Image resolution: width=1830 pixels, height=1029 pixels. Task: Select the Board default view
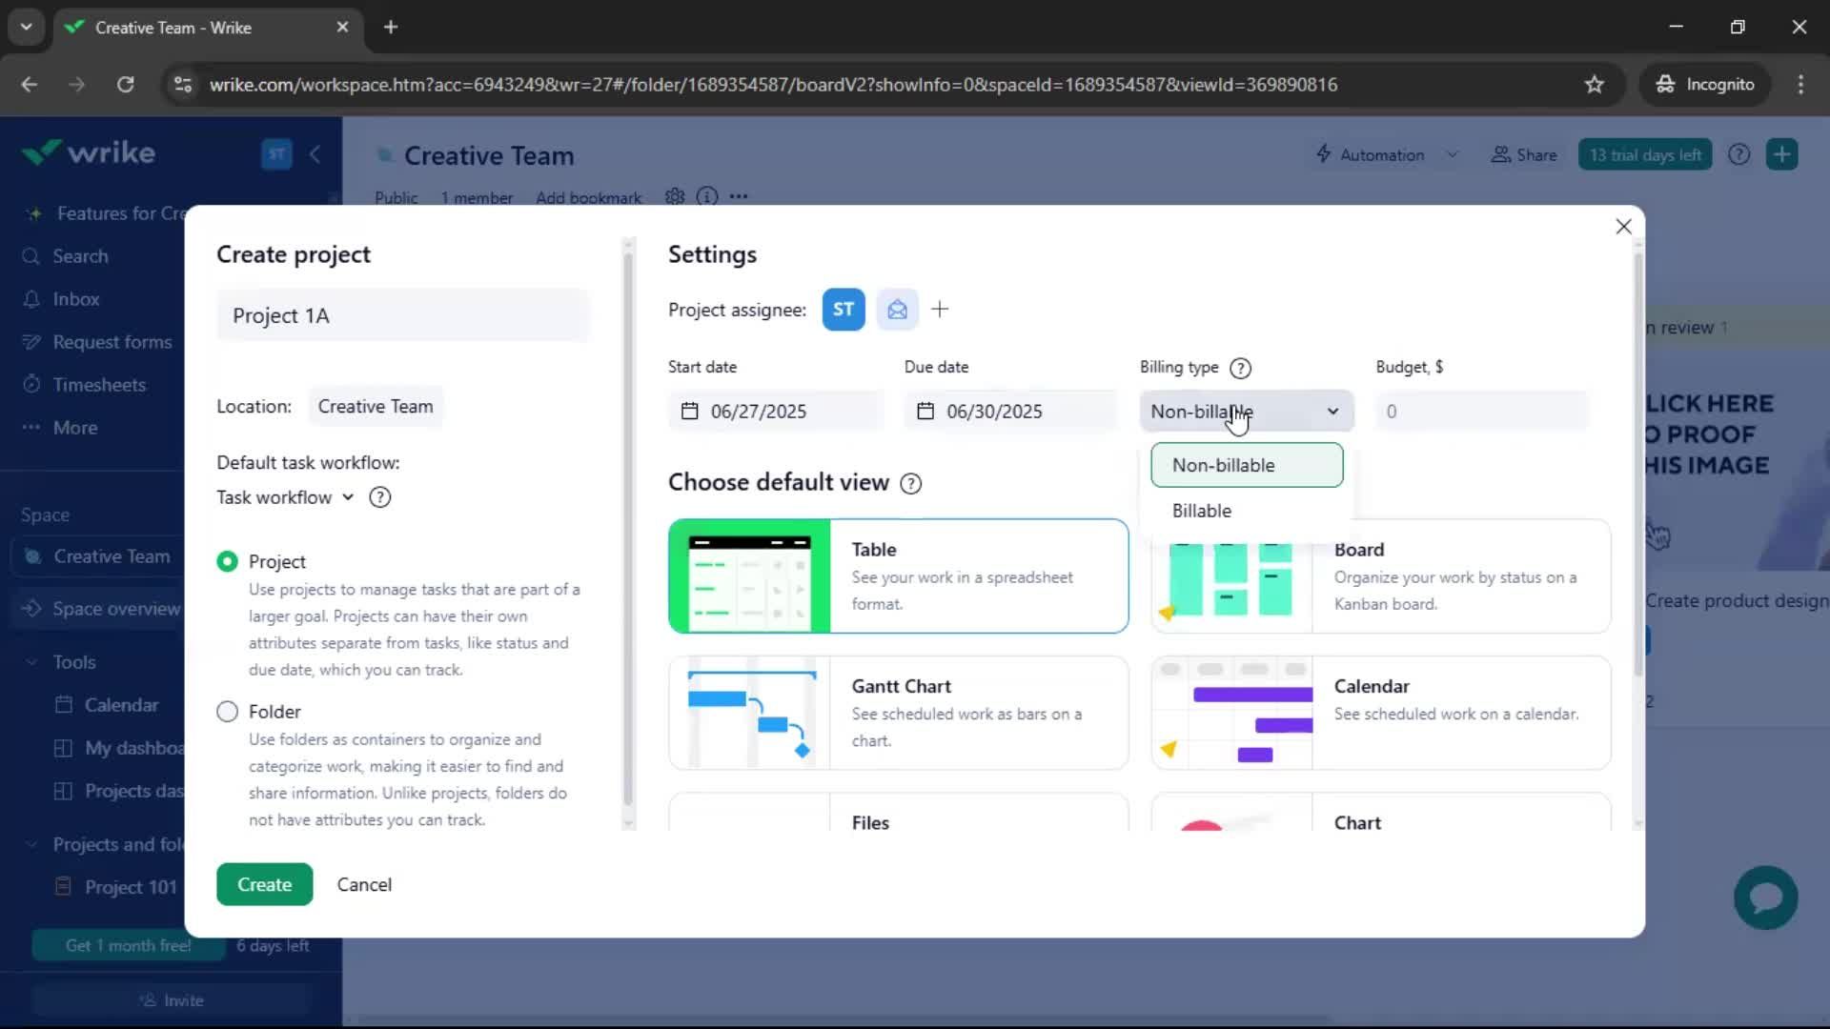pyautogui.click(x=1380, y=576)
